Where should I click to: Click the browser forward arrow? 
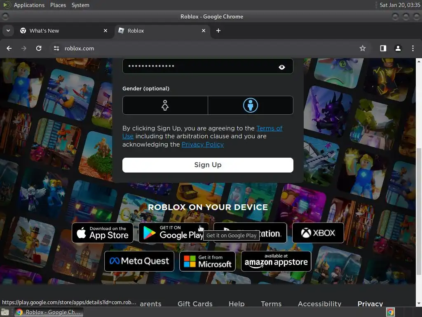(x=24, y=48)
